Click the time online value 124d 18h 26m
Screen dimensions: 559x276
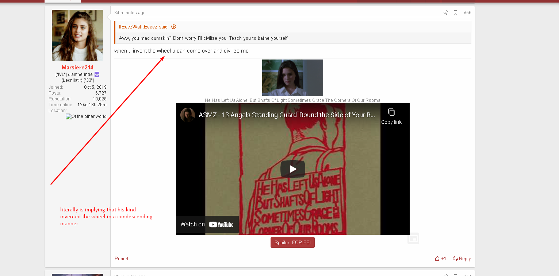92,105
